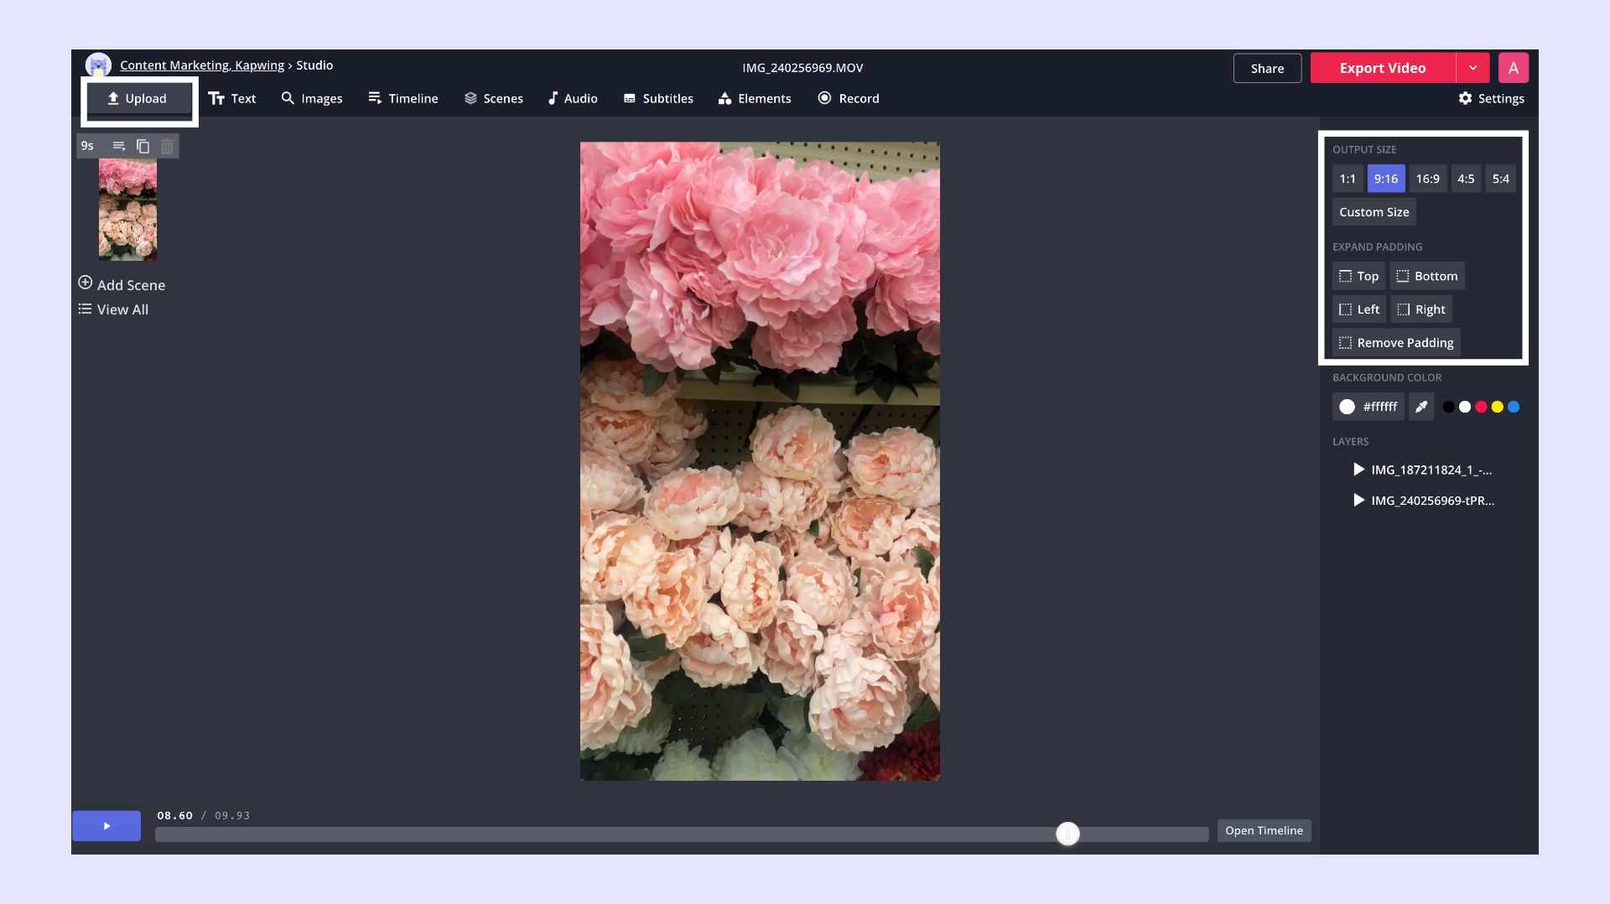Image resolution: width=1610 pixels, height=904 pixels.
Task: Select the 1:1 output size
Action: (1347, 179)
